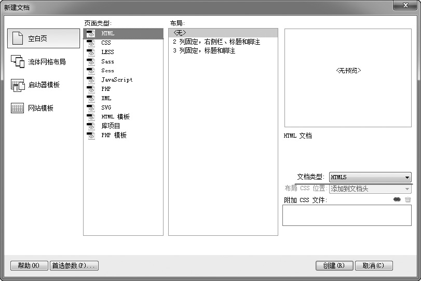Click the HTML 模板 file icon
The height and width of the screenshot is (281, 421).
click(91, 116)
